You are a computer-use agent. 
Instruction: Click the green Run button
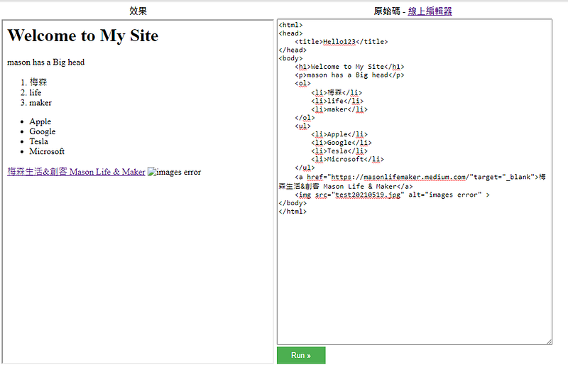[301, 355]
